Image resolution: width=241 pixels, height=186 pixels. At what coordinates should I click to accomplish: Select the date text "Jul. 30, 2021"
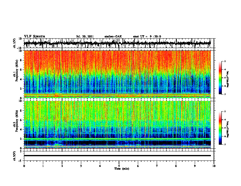pyautogui.click(x=85, y=36)
